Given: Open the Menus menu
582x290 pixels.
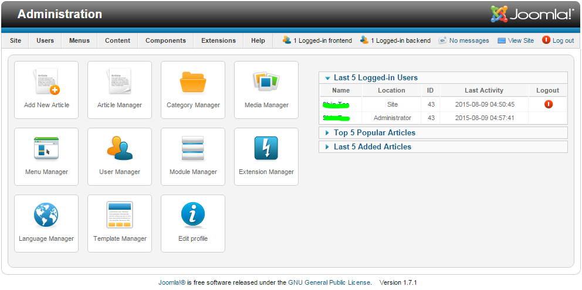Looking at the screenshot, I should 79,41.
